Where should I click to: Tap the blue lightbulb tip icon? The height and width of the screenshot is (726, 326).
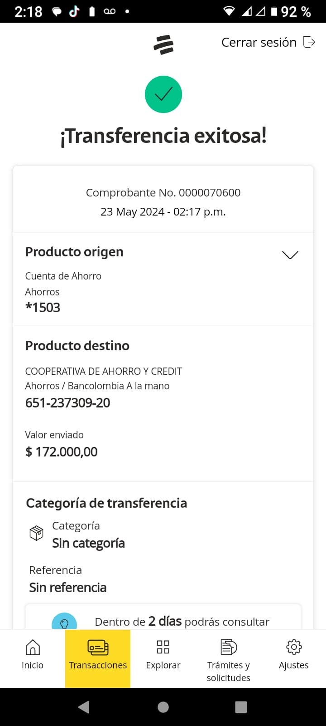tap(64, 623)
